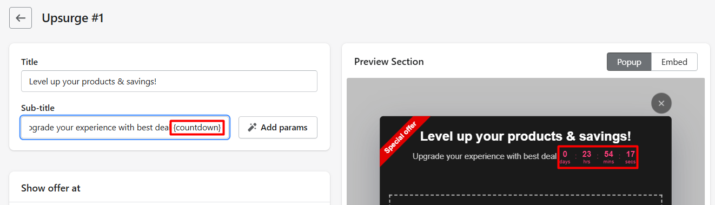Click the dashed product area in the popup
715x205 pixels.
(x=526, y=200)
